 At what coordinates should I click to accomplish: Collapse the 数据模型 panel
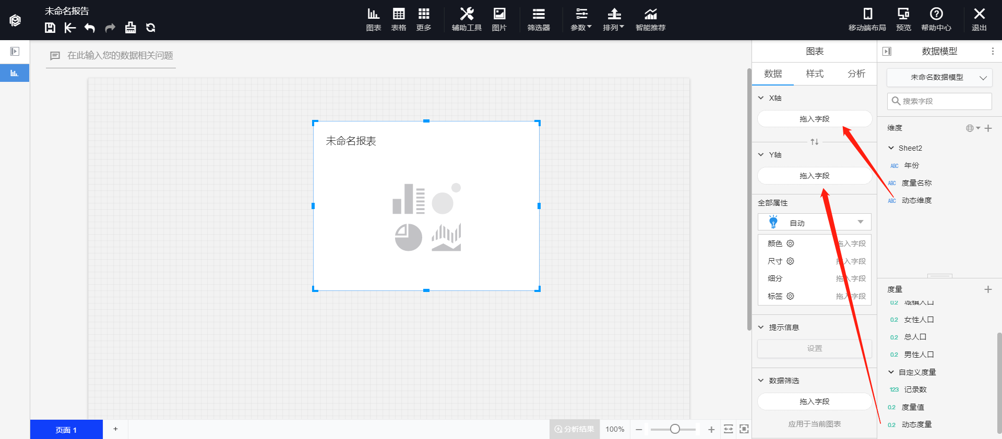coord(887,51)
